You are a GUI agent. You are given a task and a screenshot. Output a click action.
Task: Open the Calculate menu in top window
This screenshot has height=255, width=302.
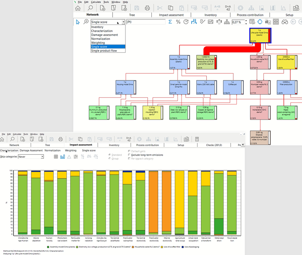(96, 2)
